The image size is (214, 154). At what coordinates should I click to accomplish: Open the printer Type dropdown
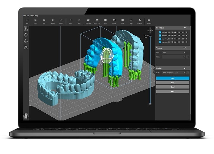coord(174,53)
